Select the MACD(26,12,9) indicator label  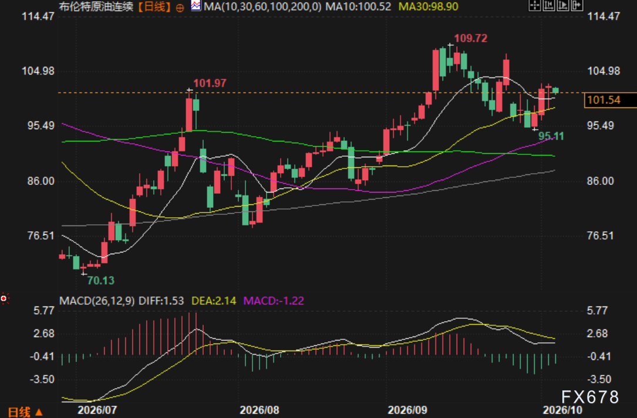pos(97,301)
